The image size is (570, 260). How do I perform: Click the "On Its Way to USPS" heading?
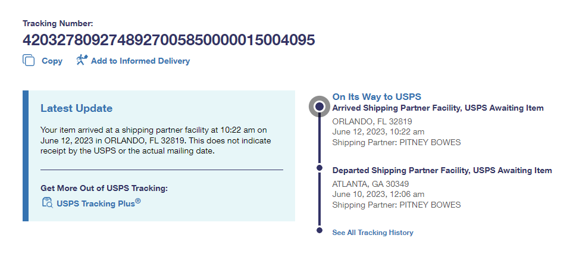tap(377, 96)
